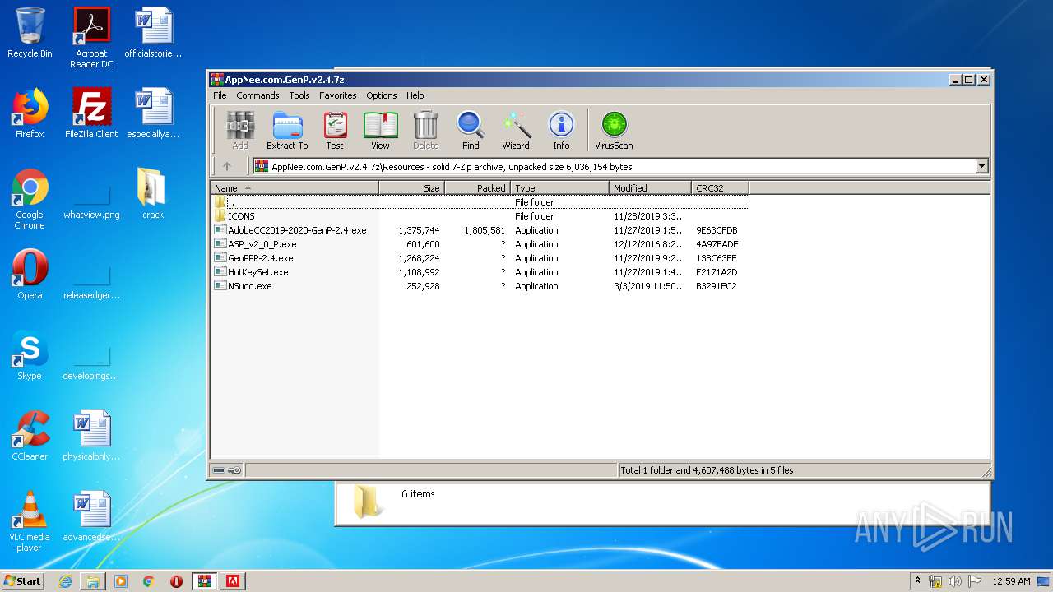Open the Favorites menu

coord(338,95)
